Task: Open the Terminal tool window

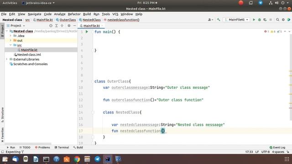Action: [x=62, y=148]
